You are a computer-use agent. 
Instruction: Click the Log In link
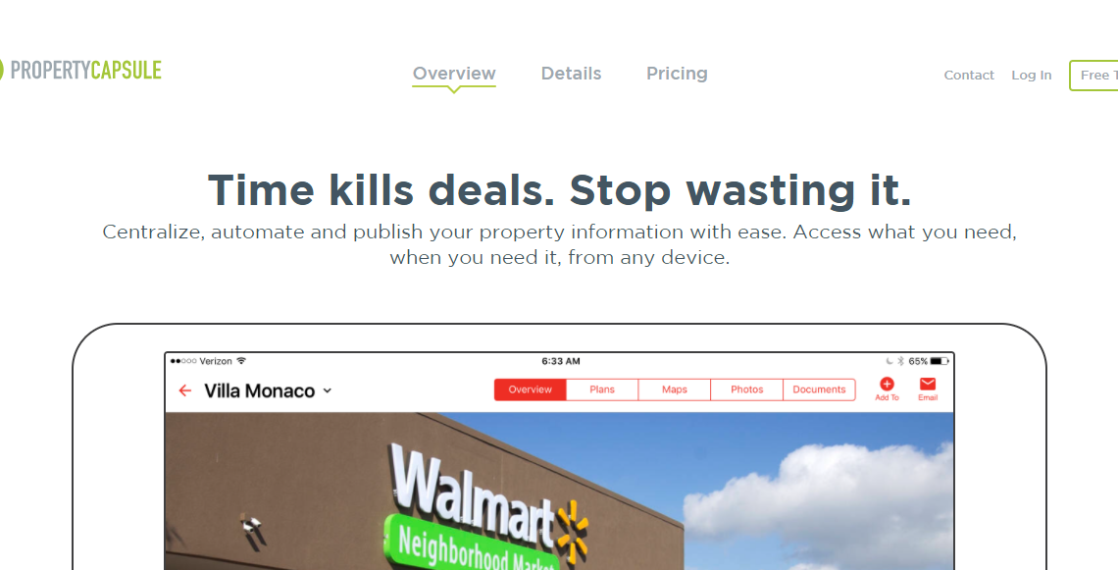tap(1031, 75)
